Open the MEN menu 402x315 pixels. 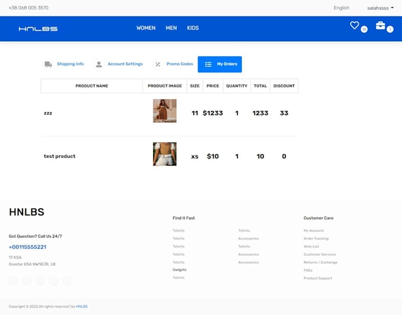(x=171, y=28)
